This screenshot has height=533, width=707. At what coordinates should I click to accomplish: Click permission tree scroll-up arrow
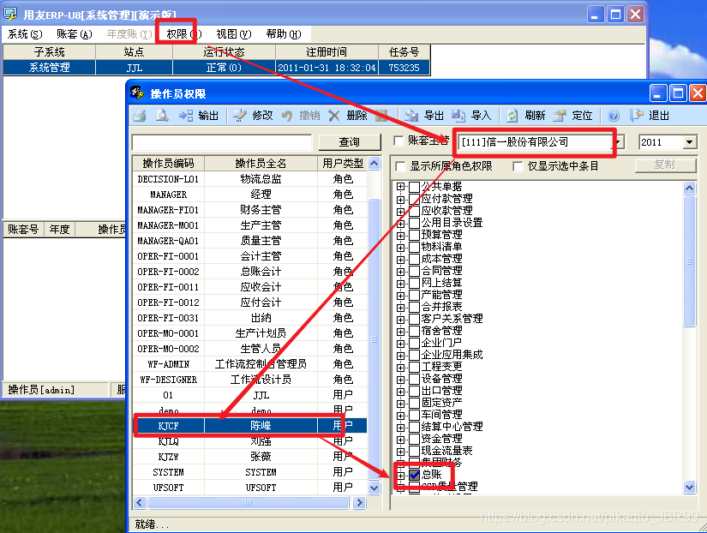tap(689, 188)
